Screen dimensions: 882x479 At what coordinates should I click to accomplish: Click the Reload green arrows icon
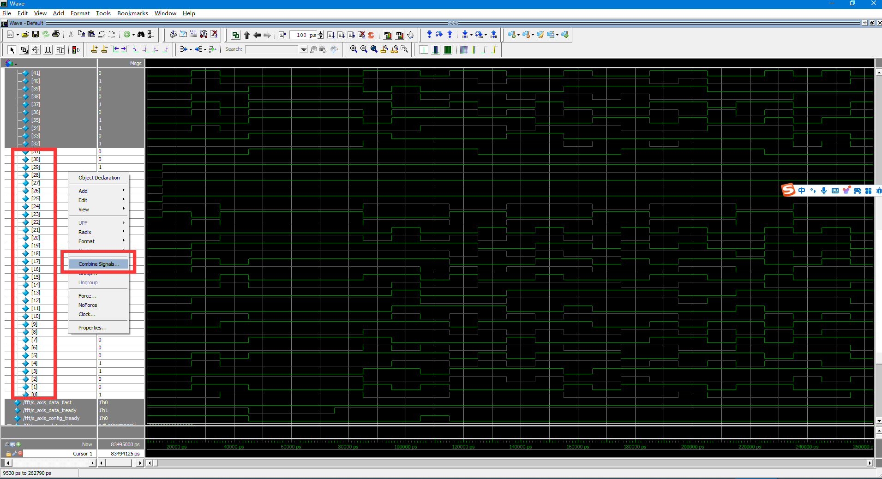tap(46, 35)
